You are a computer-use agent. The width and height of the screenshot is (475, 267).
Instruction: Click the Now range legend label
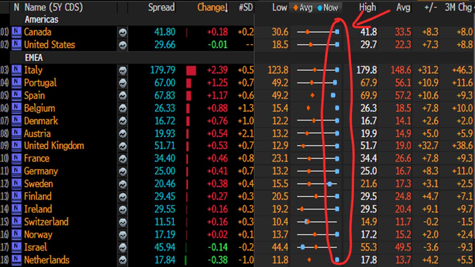click(328, 8)
